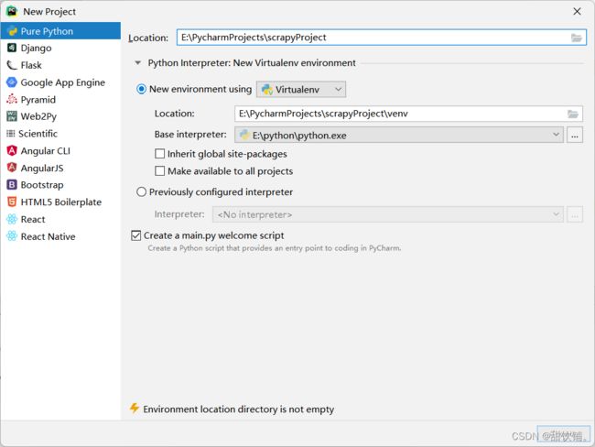Choose HTML5 Boilerplate project type
The width and height of the screenshot is (595, 447).
pyautogui.click(x=60, y=202)
